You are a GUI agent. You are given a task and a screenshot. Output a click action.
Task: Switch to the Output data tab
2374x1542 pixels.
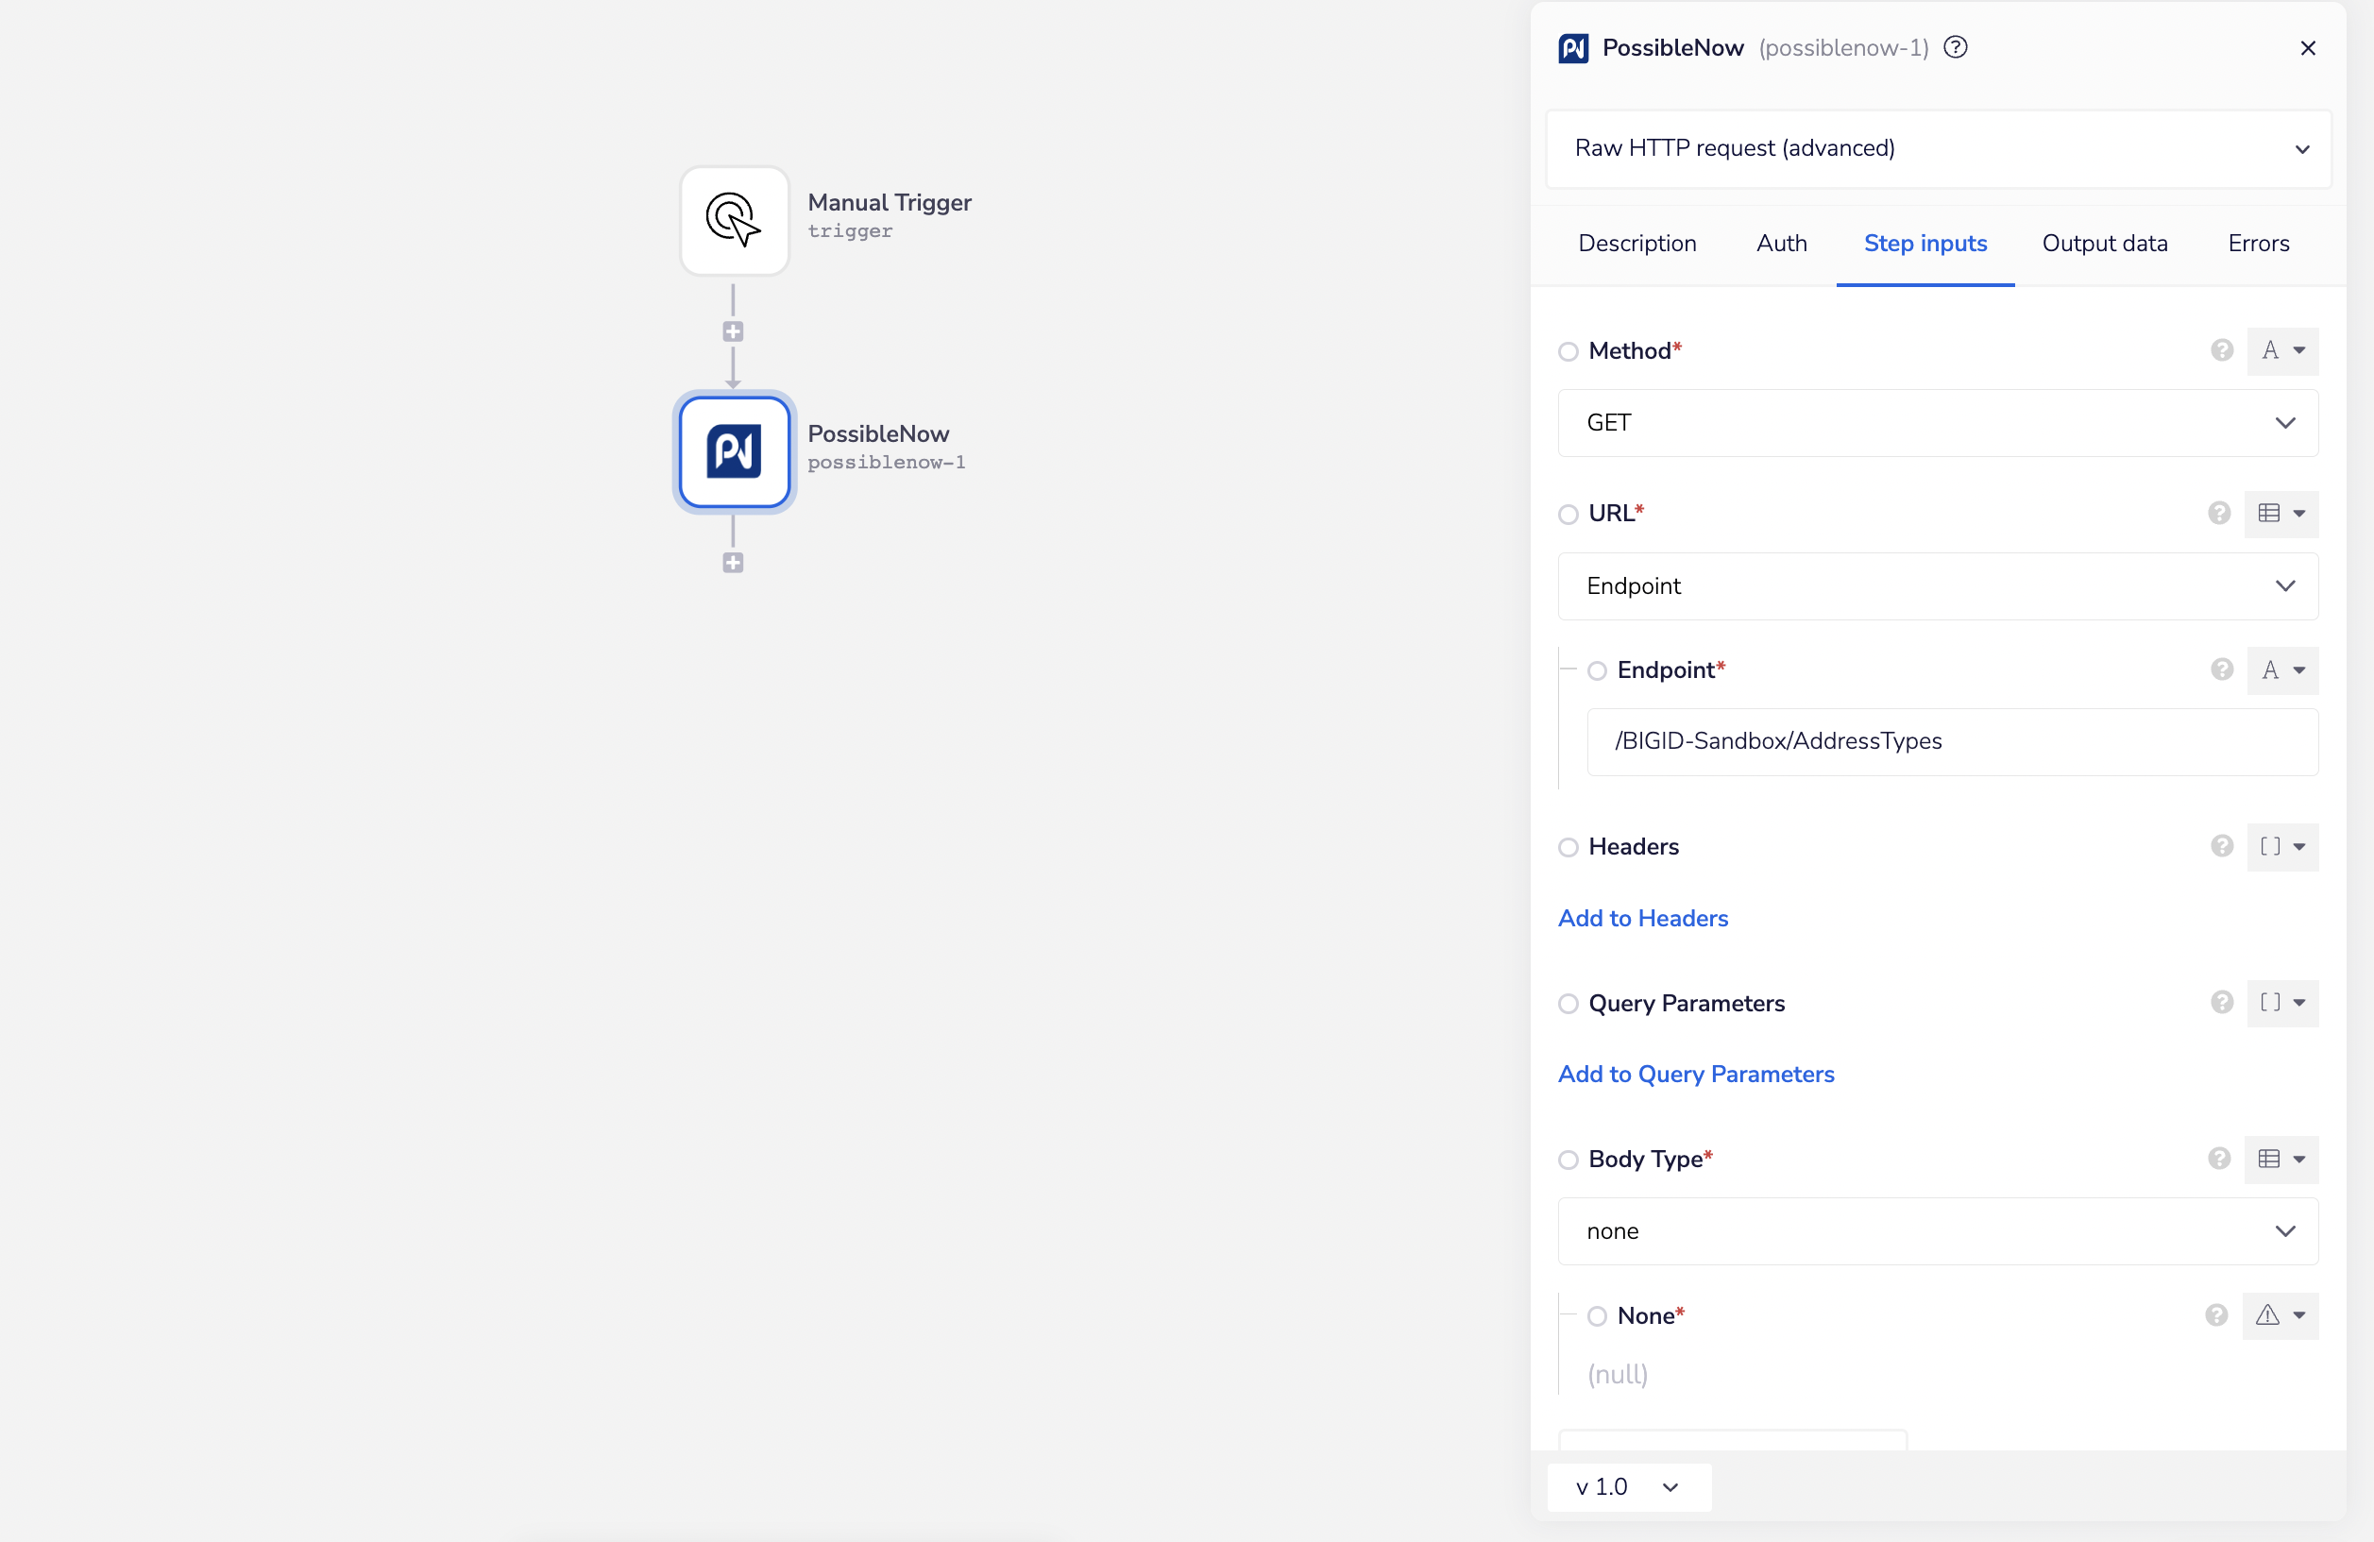coord(2105,244)
